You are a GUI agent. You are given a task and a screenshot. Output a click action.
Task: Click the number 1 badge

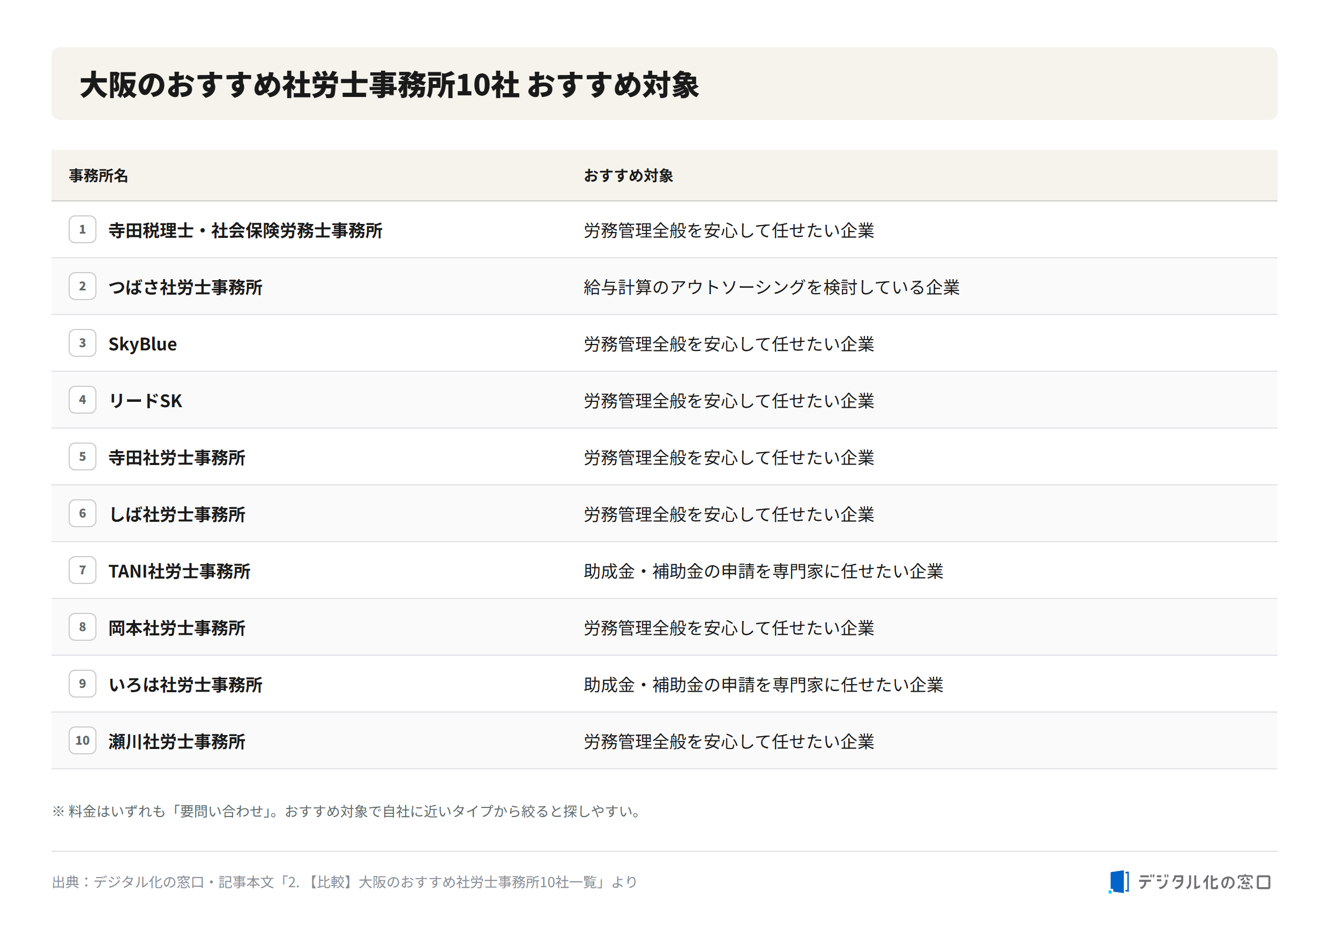point(83,230)
